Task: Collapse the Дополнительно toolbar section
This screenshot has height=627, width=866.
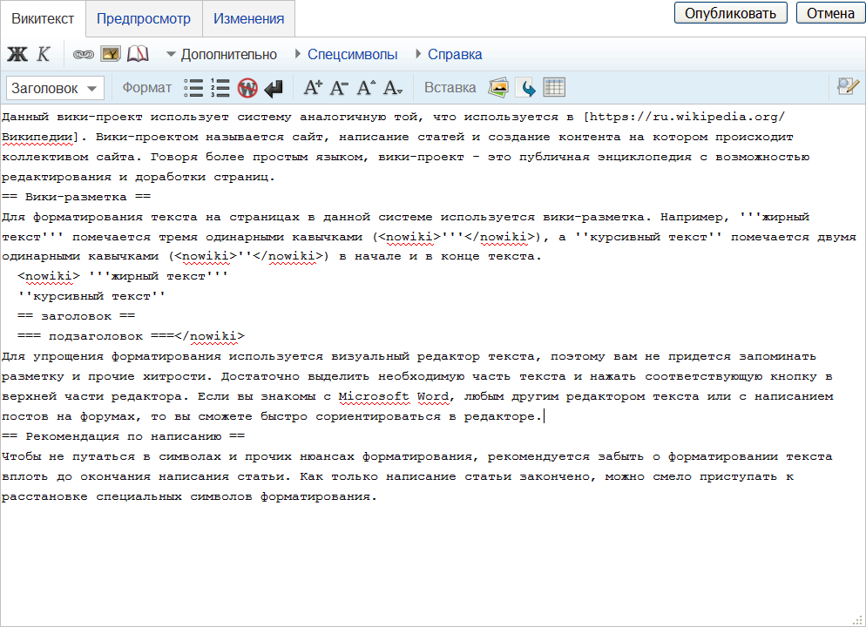Action: (221, 55)
